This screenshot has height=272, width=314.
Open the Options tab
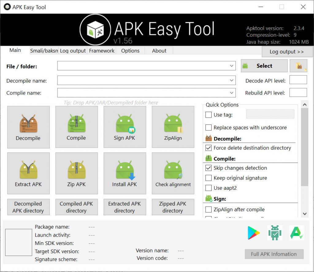130,51
